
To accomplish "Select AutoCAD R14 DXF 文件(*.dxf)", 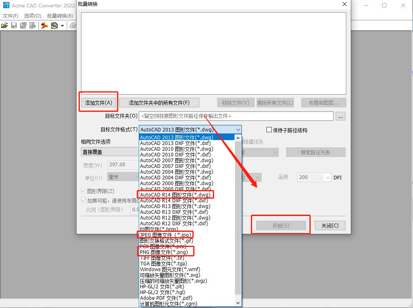I will [187, 201].
